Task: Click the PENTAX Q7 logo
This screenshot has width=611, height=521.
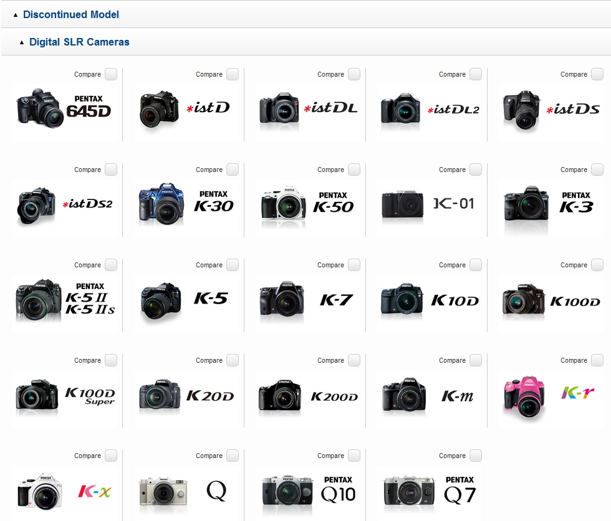Action: [460, 490]
